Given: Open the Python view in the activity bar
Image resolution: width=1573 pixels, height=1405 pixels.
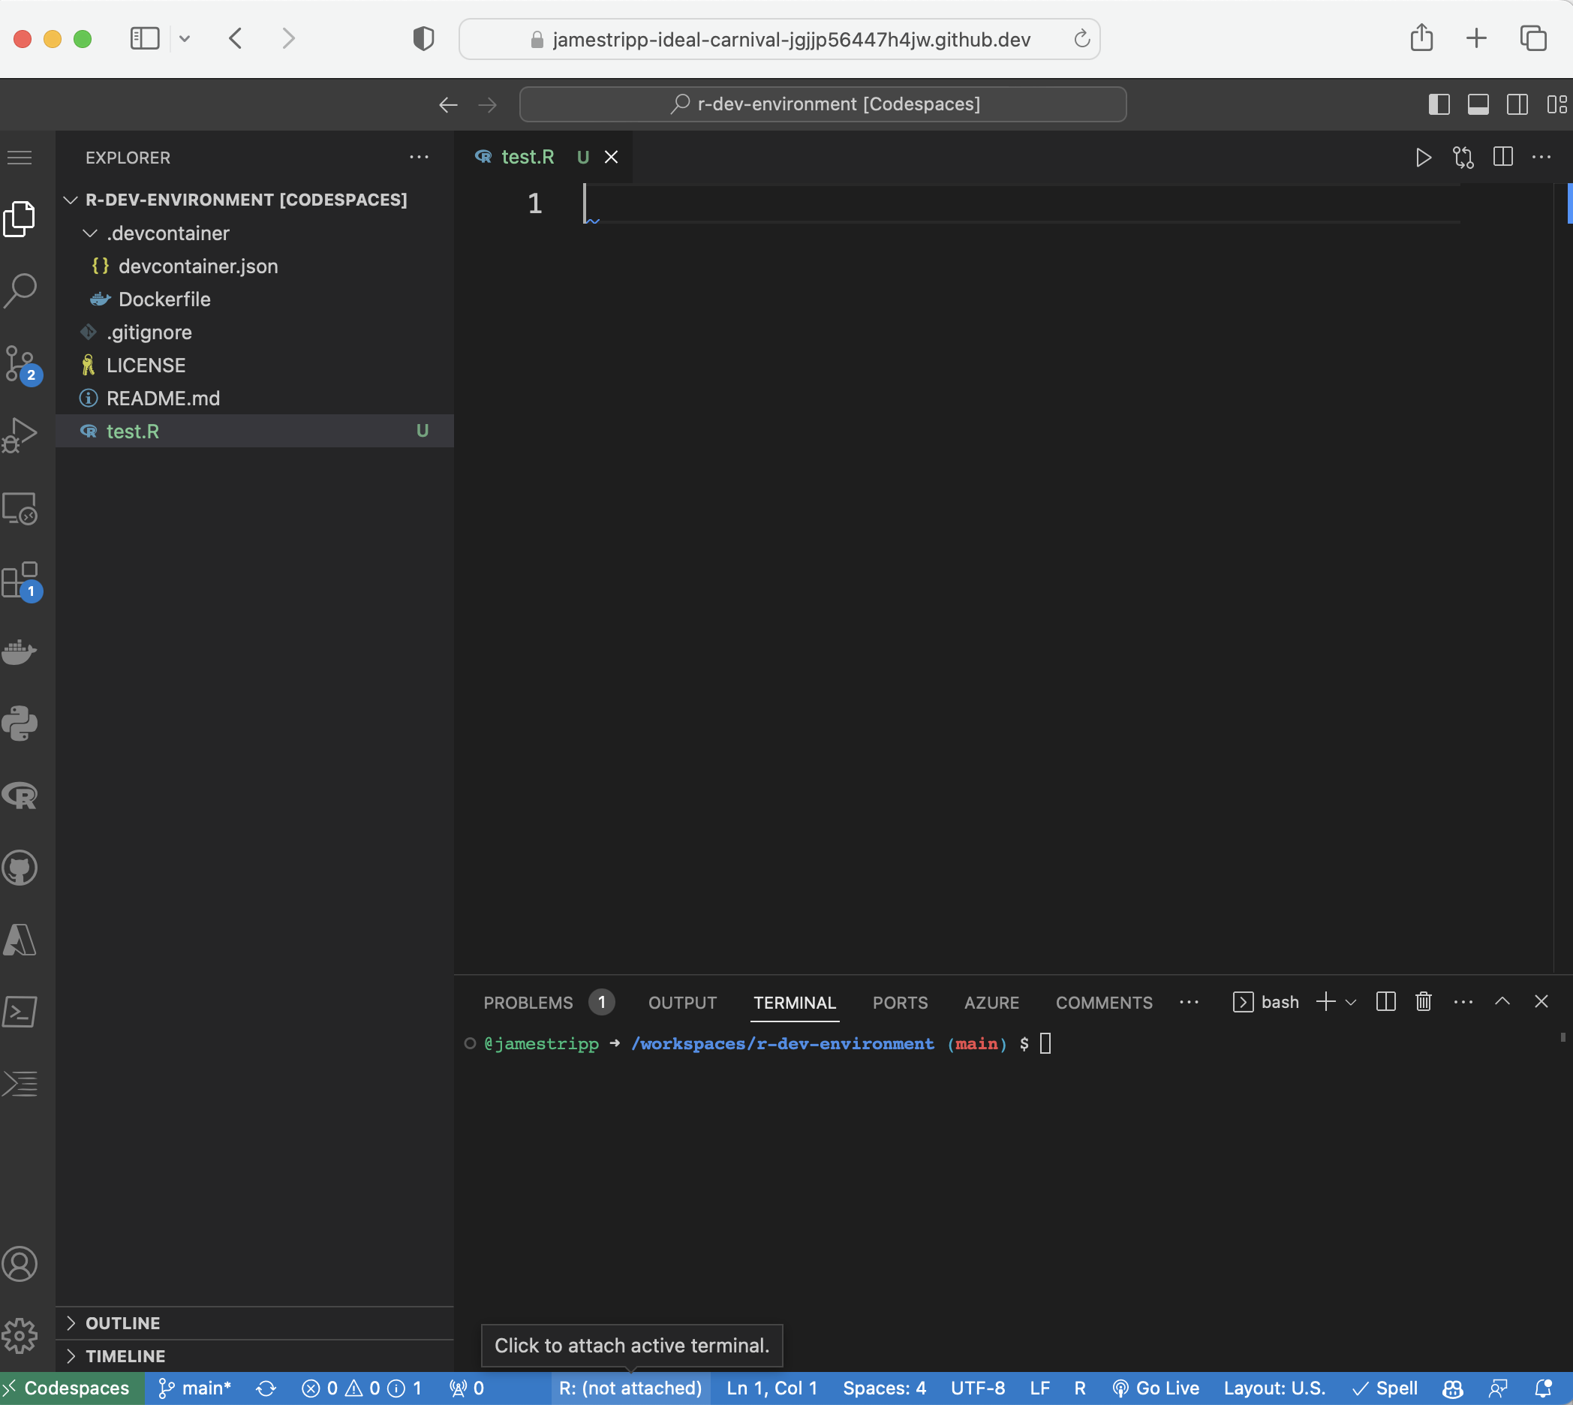Looking at the screenshot, I should coord(20,724).
